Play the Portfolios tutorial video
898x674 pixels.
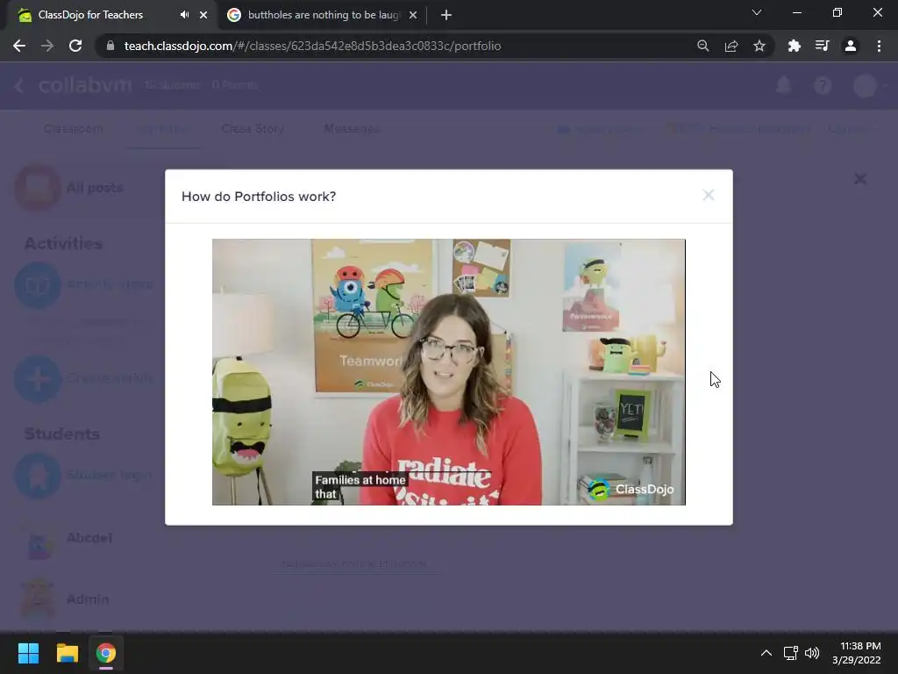[448, 372]
